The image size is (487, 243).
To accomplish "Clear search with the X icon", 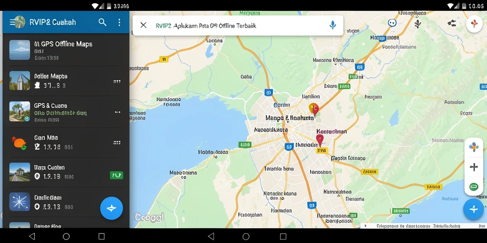I will click(x=143, y=25).
